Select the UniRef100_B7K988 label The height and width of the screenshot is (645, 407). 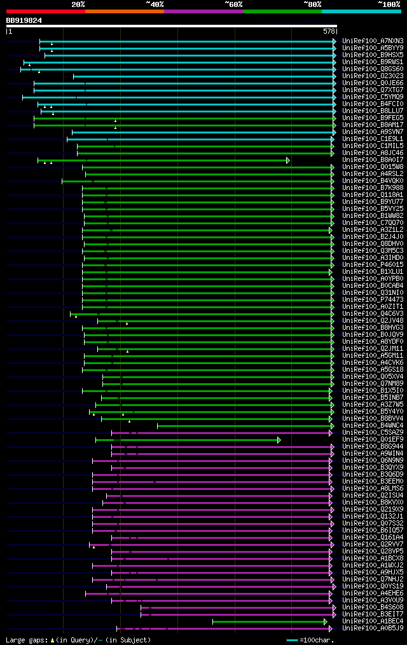(x=373, y=188)
